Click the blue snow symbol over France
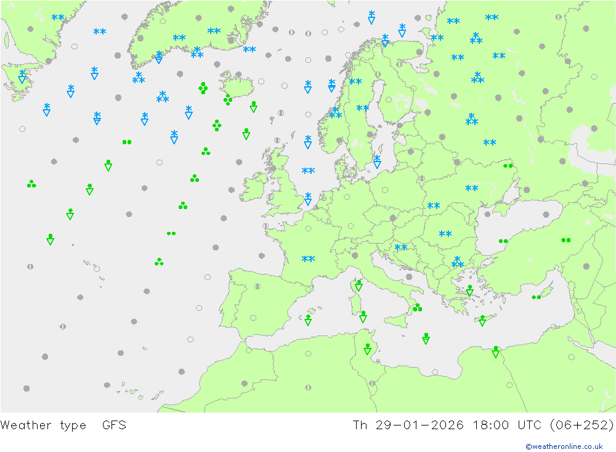The height and width of the screenshot is (452, 616). (x=308, y=259)
